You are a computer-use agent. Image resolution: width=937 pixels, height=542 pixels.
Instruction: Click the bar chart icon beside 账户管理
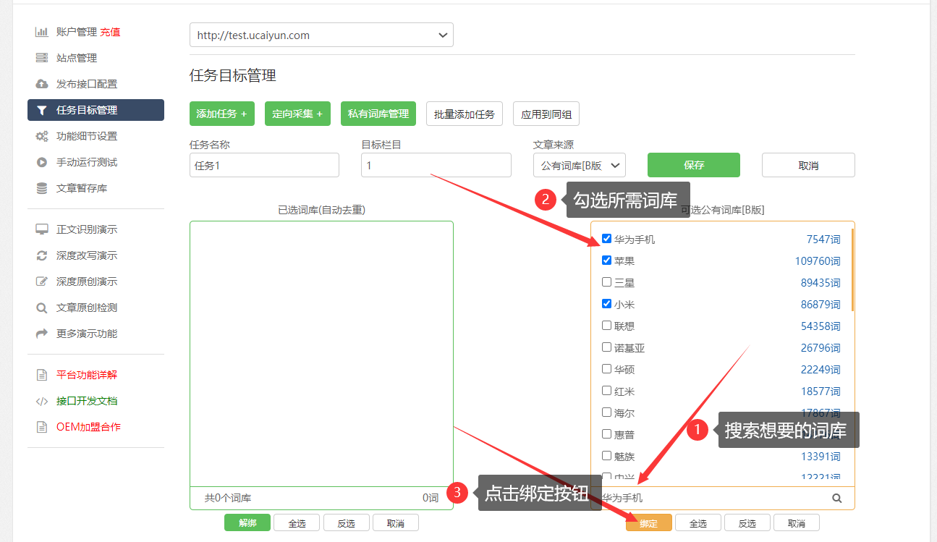click(42, 32)
